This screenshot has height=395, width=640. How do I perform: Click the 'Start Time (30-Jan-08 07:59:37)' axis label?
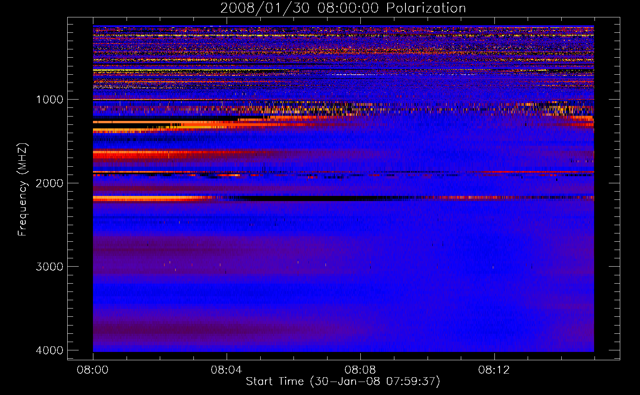[343, 382]
